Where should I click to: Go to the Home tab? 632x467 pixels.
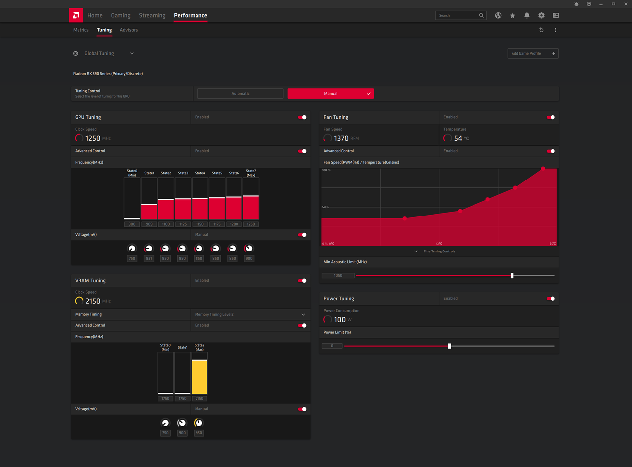pyautogui.click(x=95, y=15)
